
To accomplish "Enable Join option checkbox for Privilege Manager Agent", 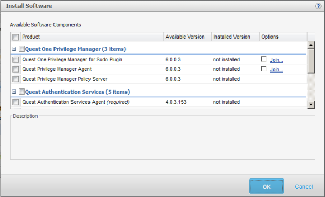I will (264, 68).
